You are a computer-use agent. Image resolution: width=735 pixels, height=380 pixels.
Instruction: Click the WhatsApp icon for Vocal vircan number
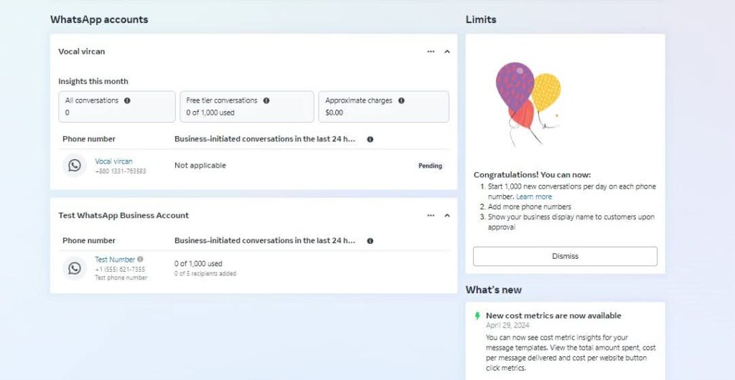[x=75, y=165]
